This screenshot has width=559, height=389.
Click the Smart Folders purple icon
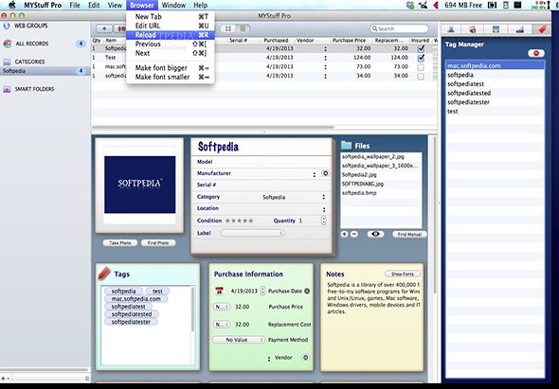click(7, 89)
